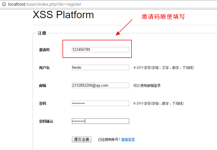Click the 可以使用邮箱登录 hint text
The width and height of the screenshot is (217, 150).
click(147, 86)
